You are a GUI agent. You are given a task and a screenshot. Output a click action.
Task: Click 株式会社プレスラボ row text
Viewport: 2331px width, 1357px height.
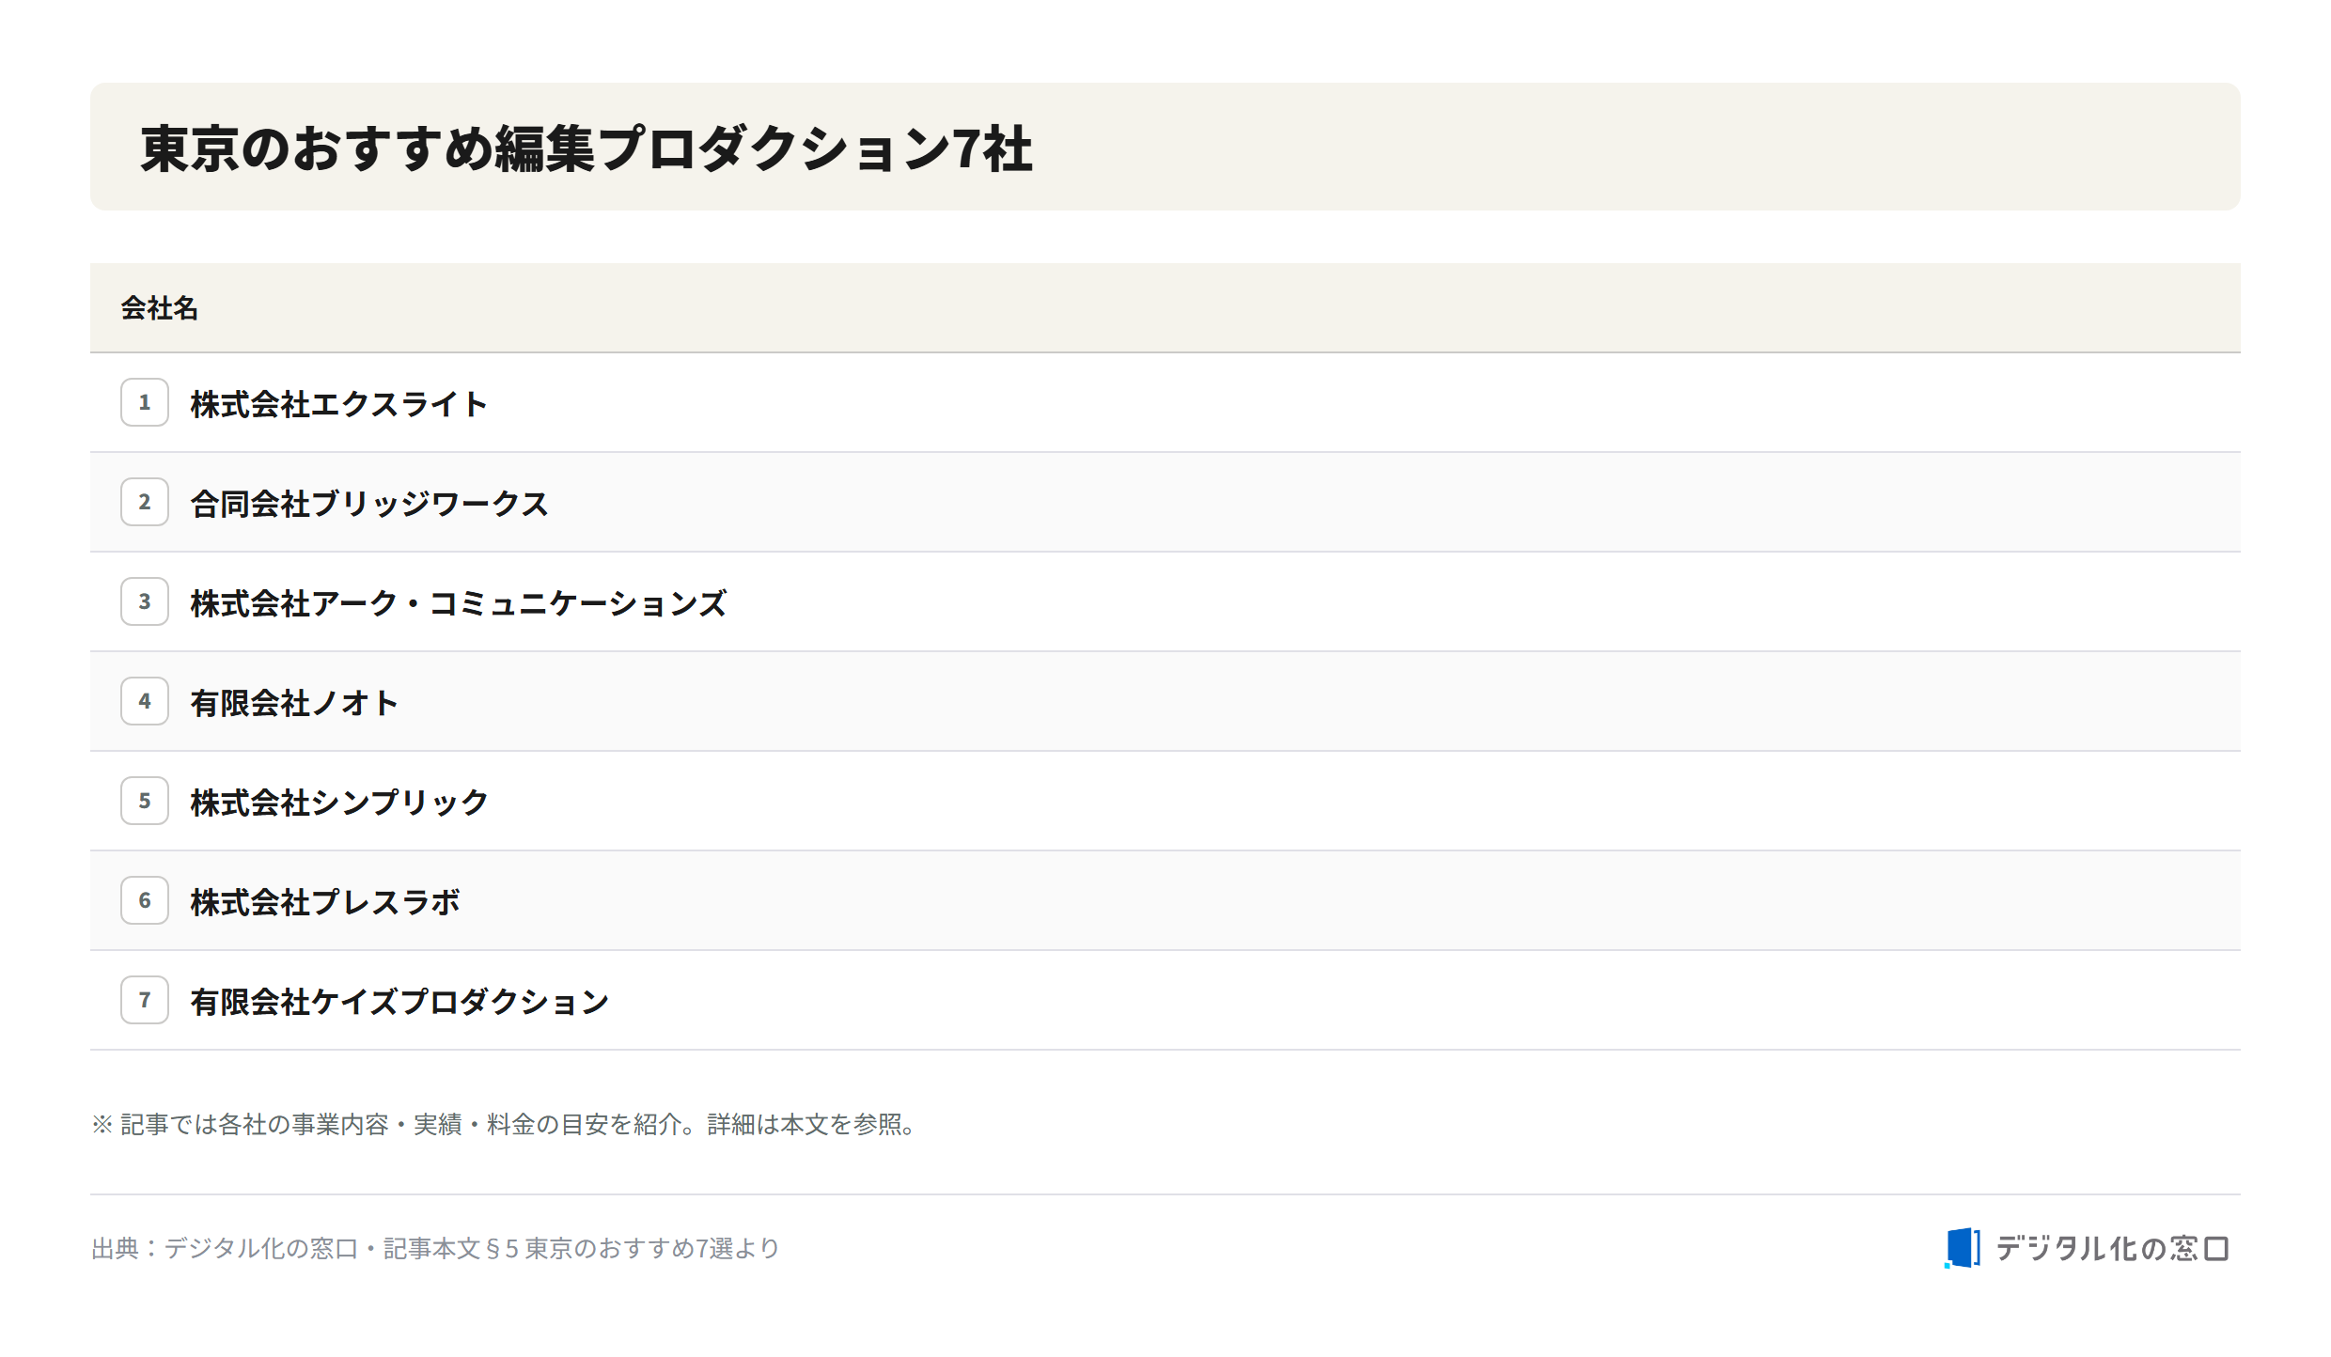tap(325, 902)
